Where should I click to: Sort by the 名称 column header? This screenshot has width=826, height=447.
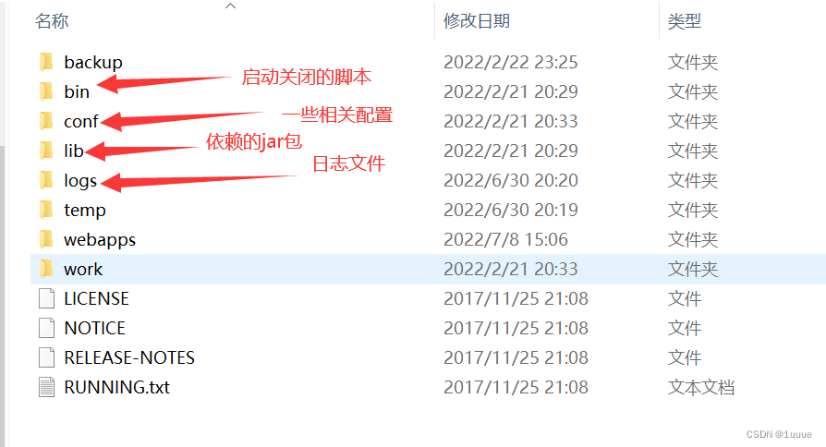pyautogui.click(x=52, y=21)
